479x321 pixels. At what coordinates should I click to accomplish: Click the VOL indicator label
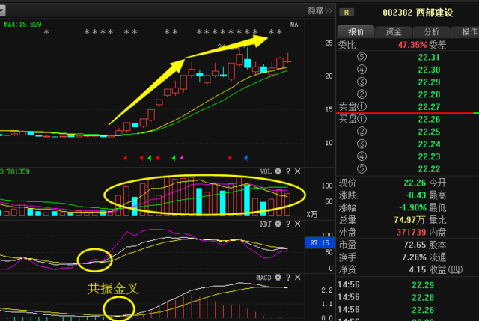[x=266, y=171]
